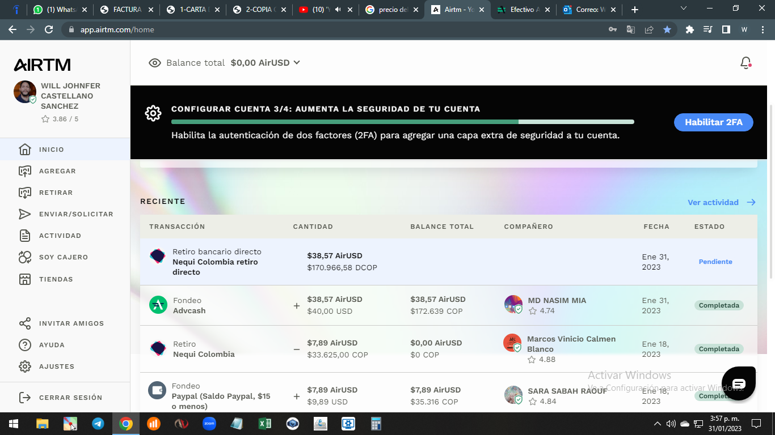Click the Habilitar 2FA button

(714, 122)
